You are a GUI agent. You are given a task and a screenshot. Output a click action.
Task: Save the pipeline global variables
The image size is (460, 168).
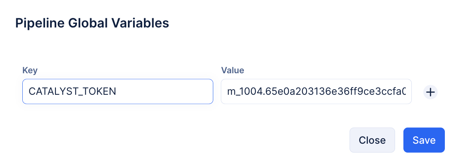tap(424, 140)
